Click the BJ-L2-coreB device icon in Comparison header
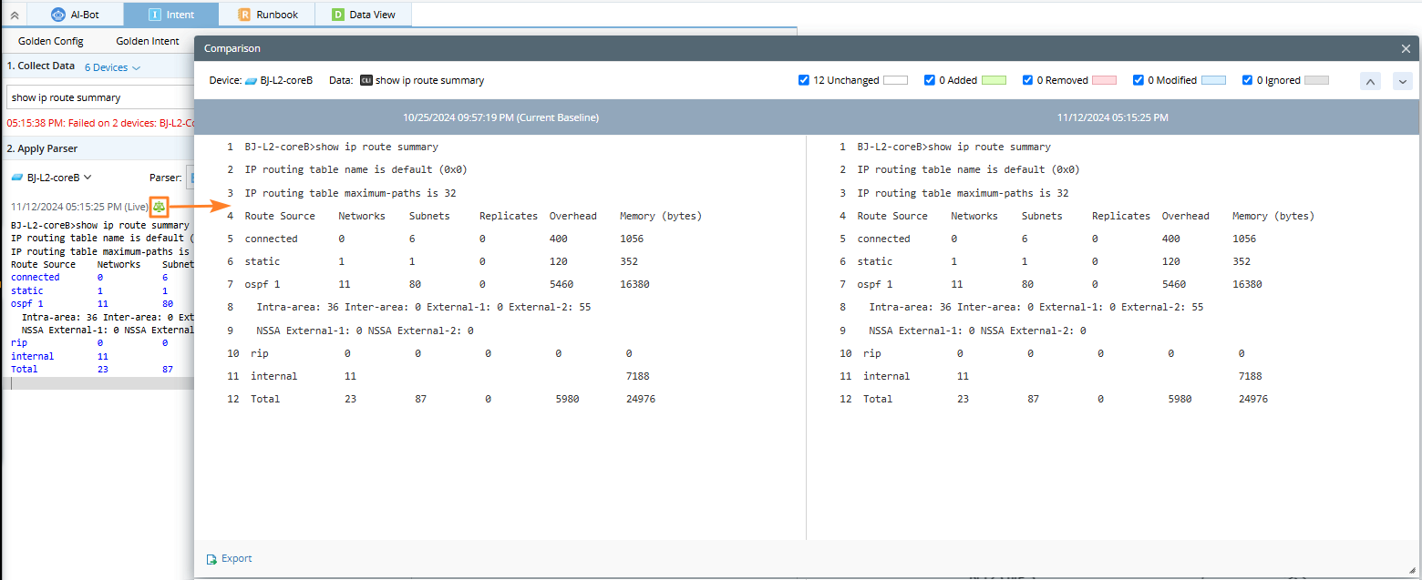 pos(251,80)
